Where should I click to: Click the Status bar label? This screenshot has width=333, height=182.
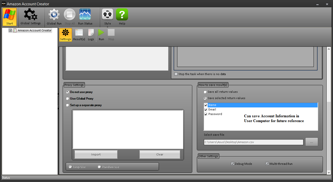[6, 178]
